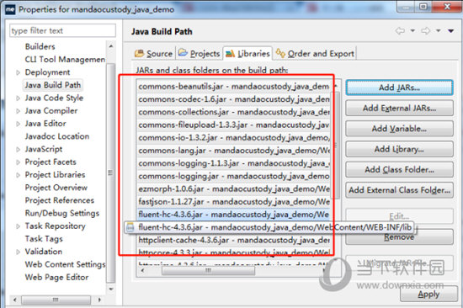Click the Projects tab folder icon
The height and width of the screenshot is (308, 463).
183,52
